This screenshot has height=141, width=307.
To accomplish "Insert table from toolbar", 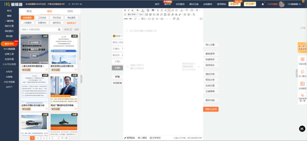I will [150, 14].
